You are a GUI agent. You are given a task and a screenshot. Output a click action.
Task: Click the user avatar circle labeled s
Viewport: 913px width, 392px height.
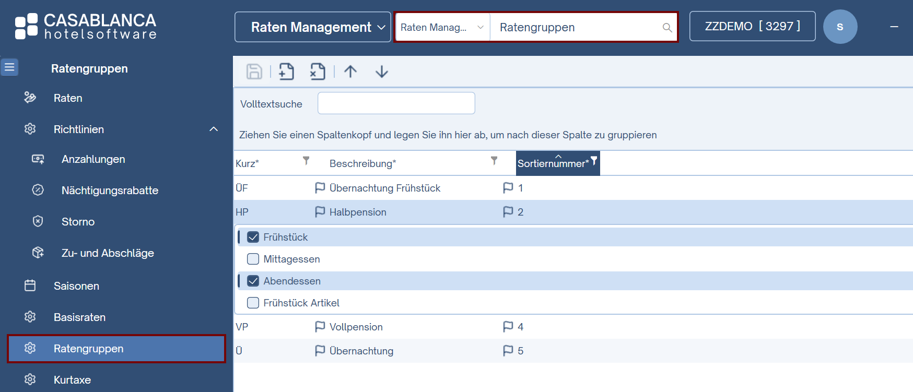click(840, 27)
